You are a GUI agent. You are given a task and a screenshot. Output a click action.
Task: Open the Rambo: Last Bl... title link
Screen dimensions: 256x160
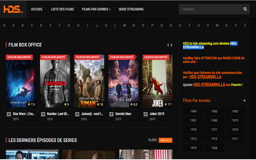click(x=58, y=114)
